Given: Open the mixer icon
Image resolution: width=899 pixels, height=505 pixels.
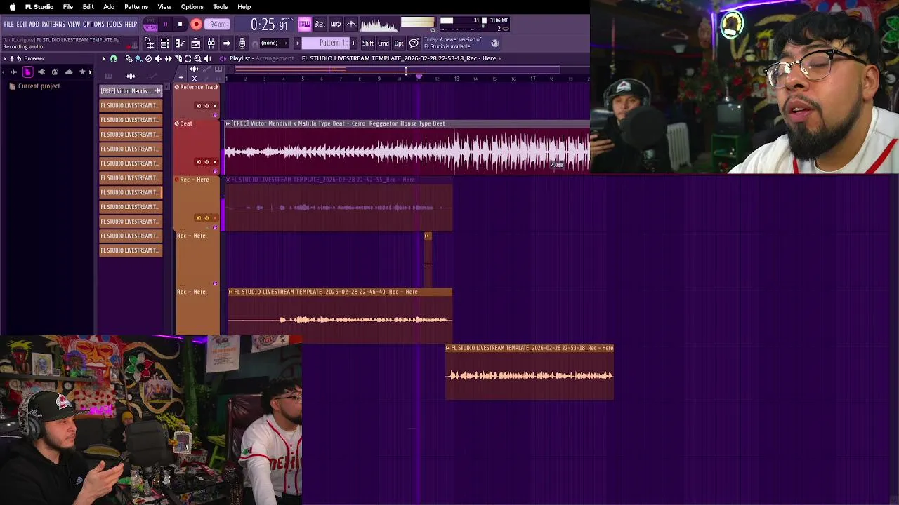Looking at the screenshot, I should (x=211, y=43).
